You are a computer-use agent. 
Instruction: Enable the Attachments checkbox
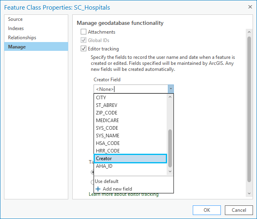(84, 32)
